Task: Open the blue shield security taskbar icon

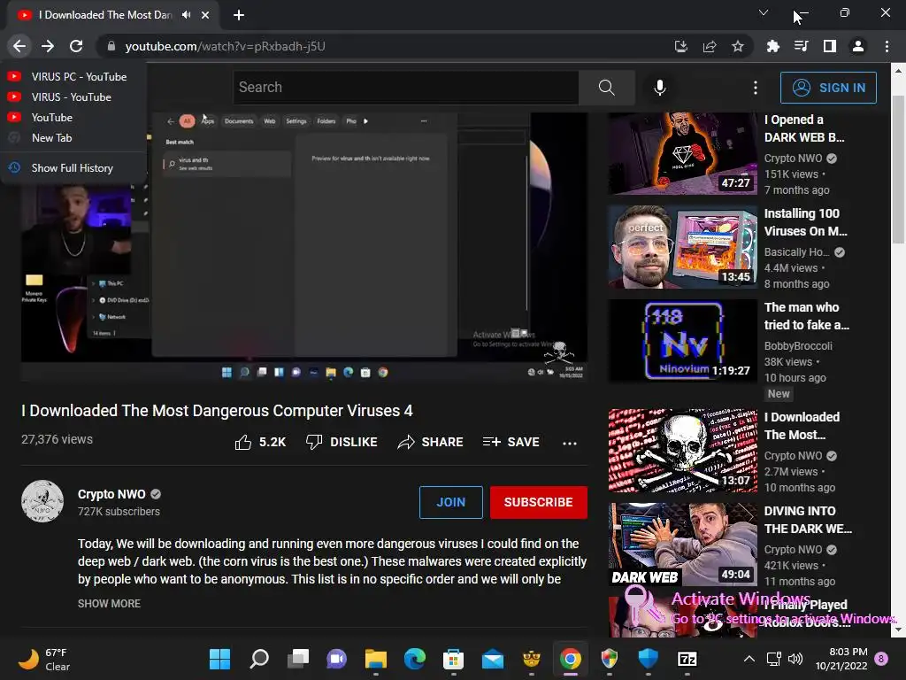Action: (x=649, y=659)
